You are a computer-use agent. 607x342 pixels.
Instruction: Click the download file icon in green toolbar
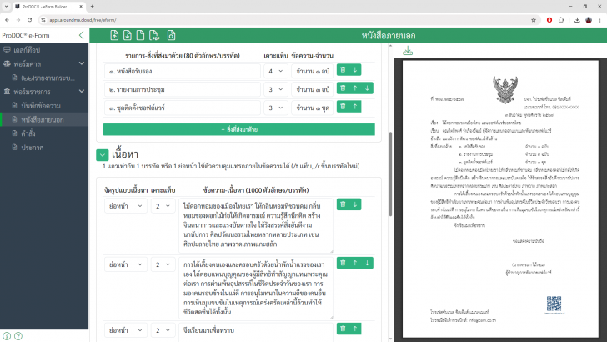point(128,35)
